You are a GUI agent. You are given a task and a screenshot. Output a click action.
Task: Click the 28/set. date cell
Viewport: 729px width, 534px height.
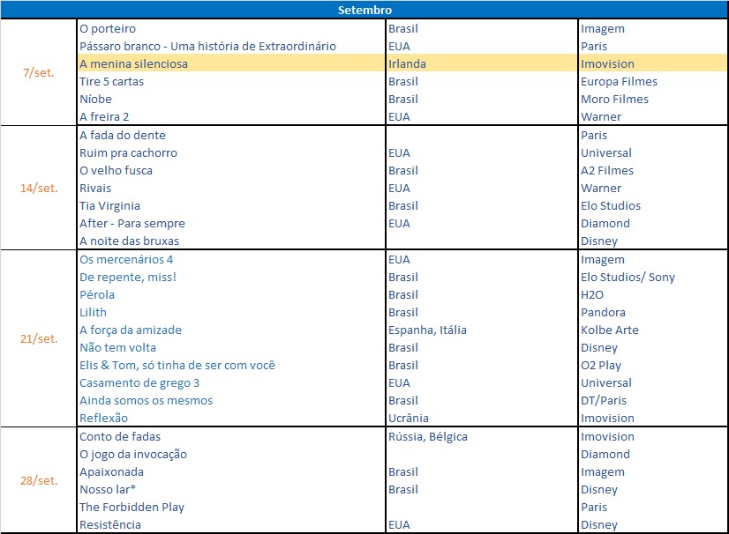point(39,480)
